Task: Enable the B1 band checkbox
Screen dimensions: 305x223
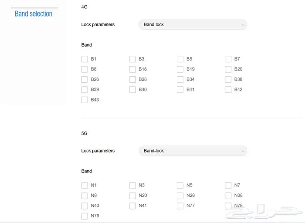Action: [x=85, y=59]
